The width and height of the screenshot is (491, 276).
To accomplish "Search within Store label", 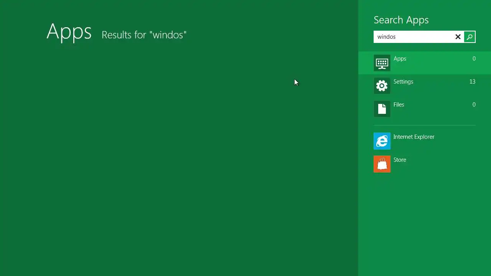I will 400,160.
